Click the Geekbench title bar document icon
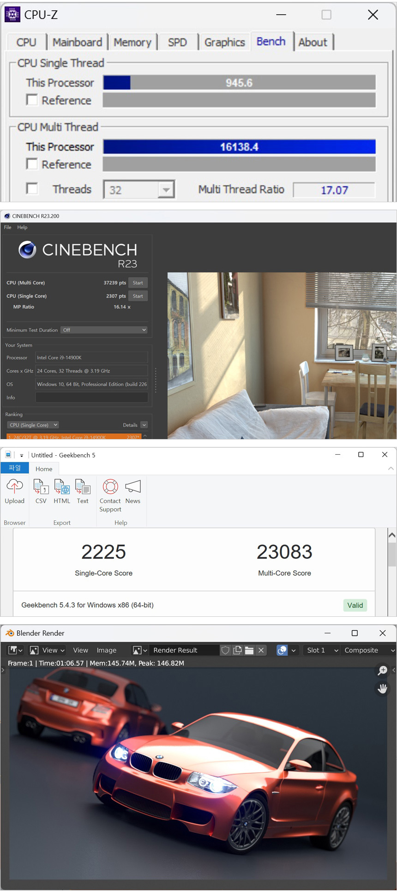This screenshot has width=397, height=892. click(x=8, y=455)
